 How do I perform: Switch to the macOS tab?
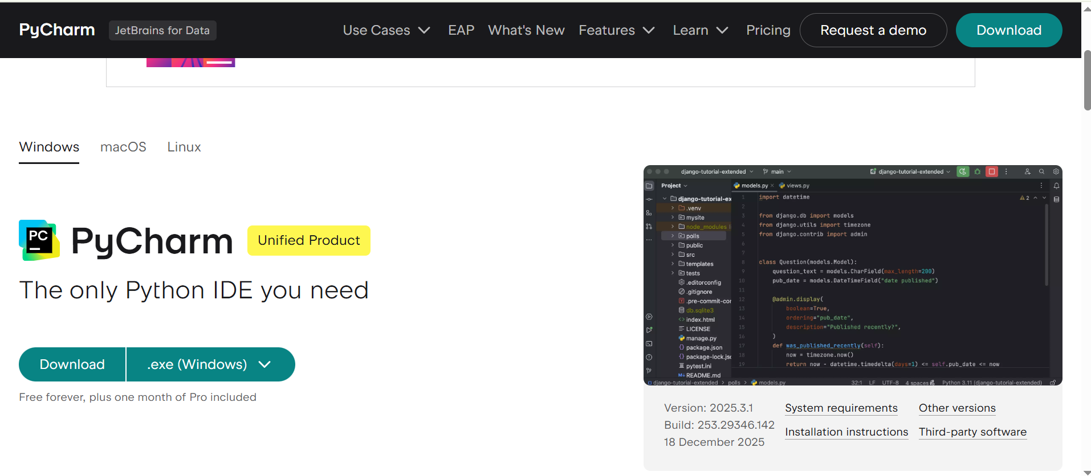pos(123,147)
